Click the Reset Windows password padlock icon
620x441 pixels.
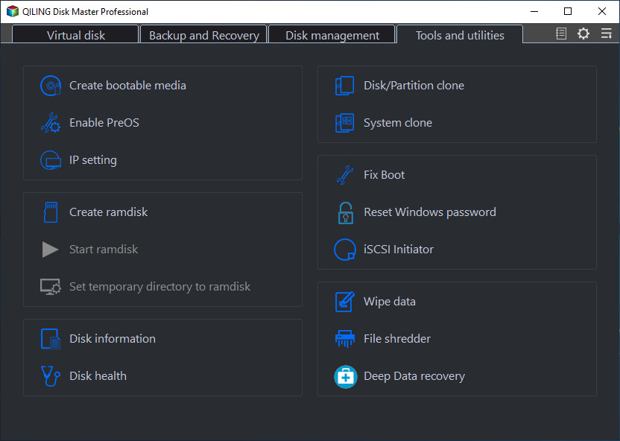pos(346,212)
